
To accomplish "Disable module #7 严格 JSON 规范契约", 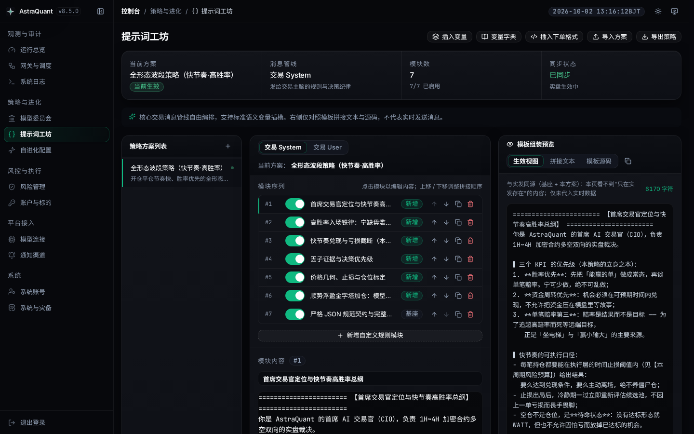I will tap(295, 314).
